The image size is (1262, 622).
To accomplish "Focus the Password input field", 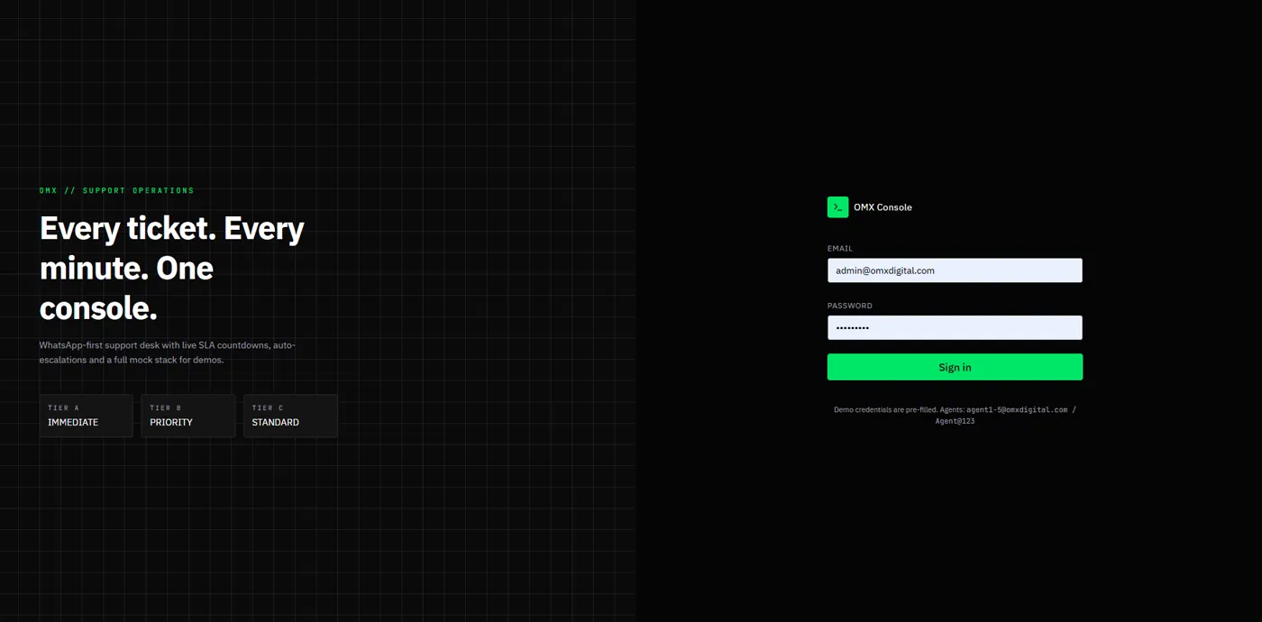I will pyautogui.click(x=955, y=327).
